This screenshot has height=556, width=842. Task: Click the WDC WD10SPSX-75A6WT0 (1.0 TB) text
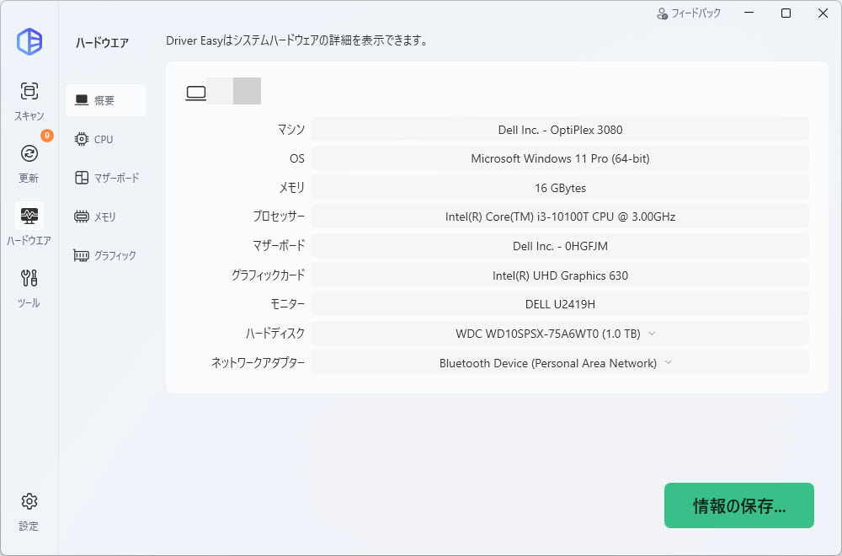(548, 334)
